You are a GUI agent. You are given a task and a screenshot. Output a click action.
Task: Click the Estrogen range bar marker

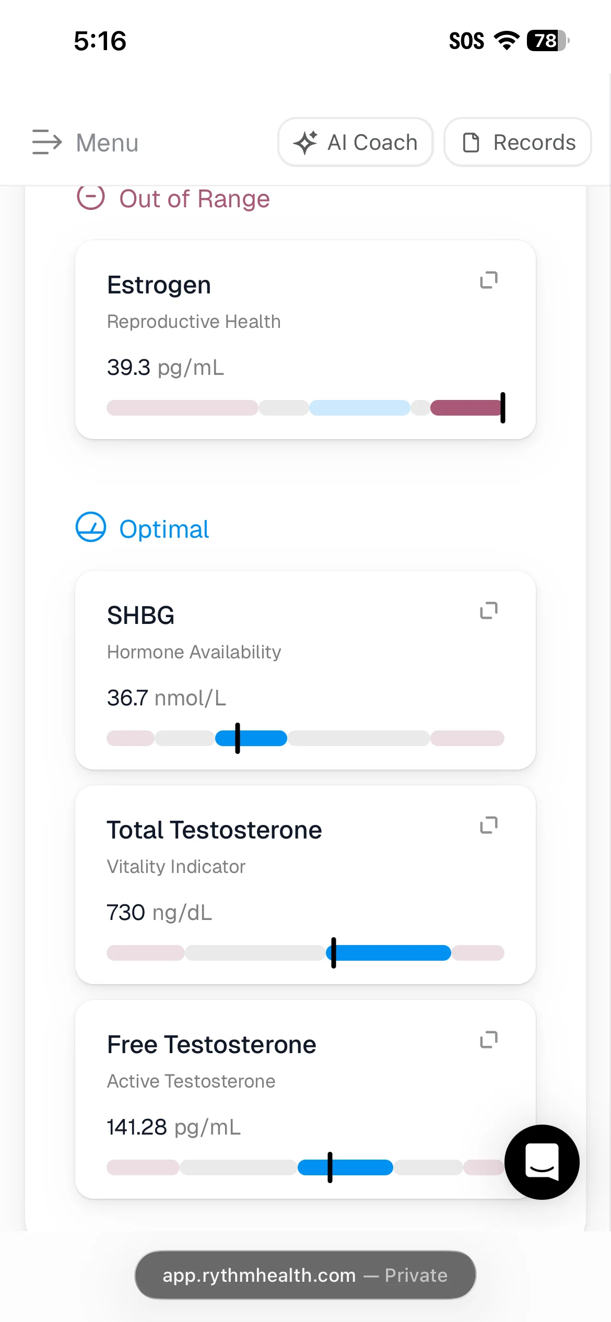click(503, 408)
